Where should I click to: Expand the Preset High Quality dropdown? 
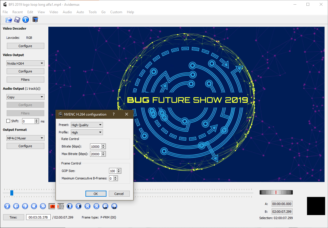coord(87,125)
